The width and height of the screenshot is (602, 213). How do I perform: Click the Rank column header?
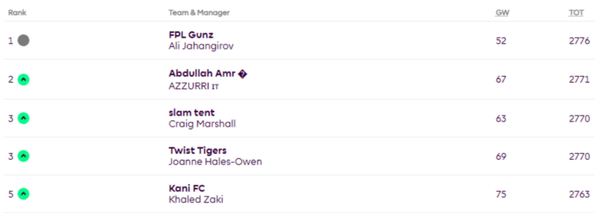17,13
